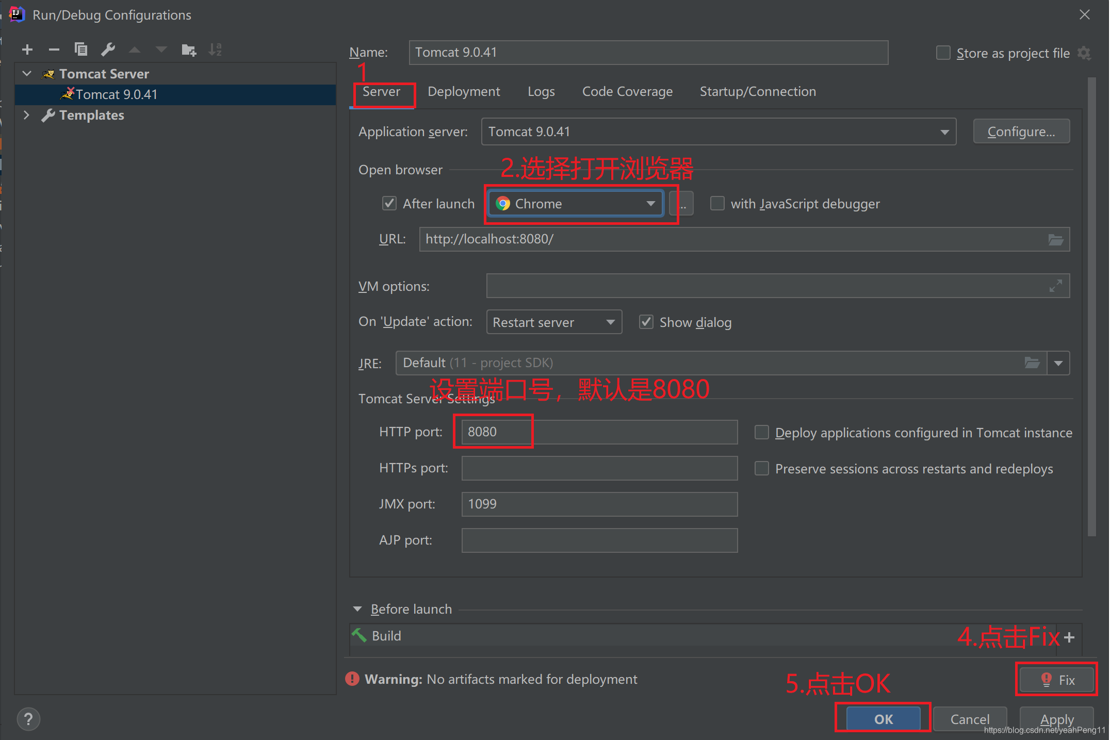The height and width of the screenshot is (740, 1110).
Task: Expand the Application server dropdown
Action: (x=944, y=131)
